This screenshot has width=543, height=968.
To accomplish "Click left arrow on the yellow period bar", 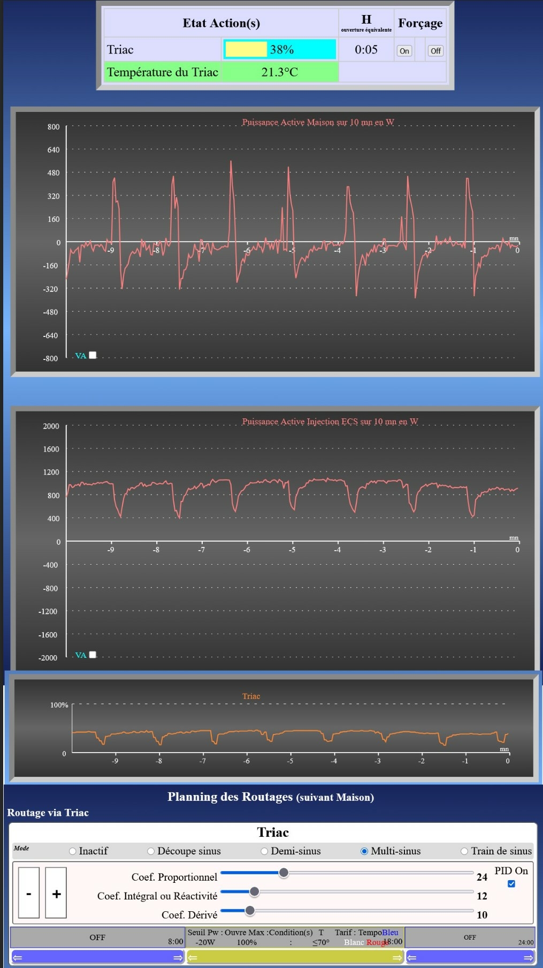I will pyautogui.click(x=193, y=957).
